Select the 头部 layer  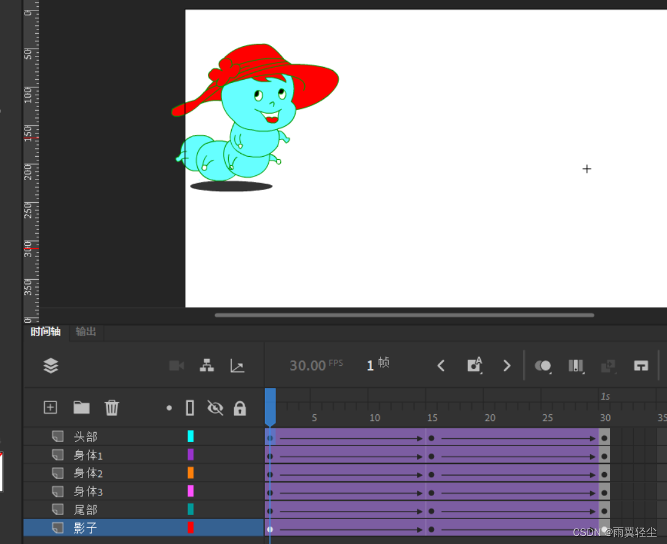coord(85,436)
